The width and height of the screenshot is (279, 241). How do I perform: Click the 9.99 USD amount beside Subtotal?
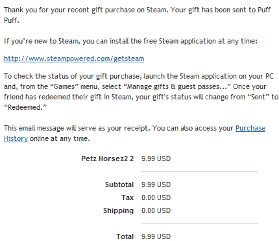pos(156,184)
